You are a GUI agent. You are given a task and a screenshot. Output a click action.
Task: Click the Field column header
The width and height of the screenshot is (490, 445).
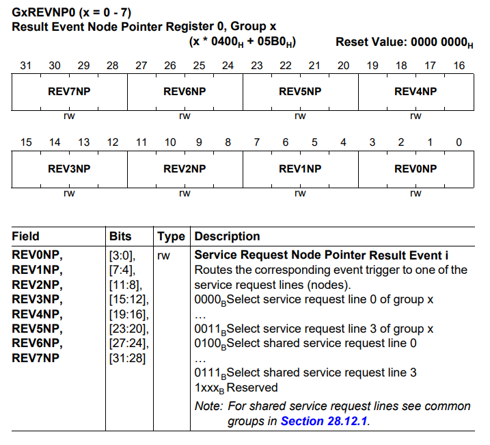(x=25, y=236)
